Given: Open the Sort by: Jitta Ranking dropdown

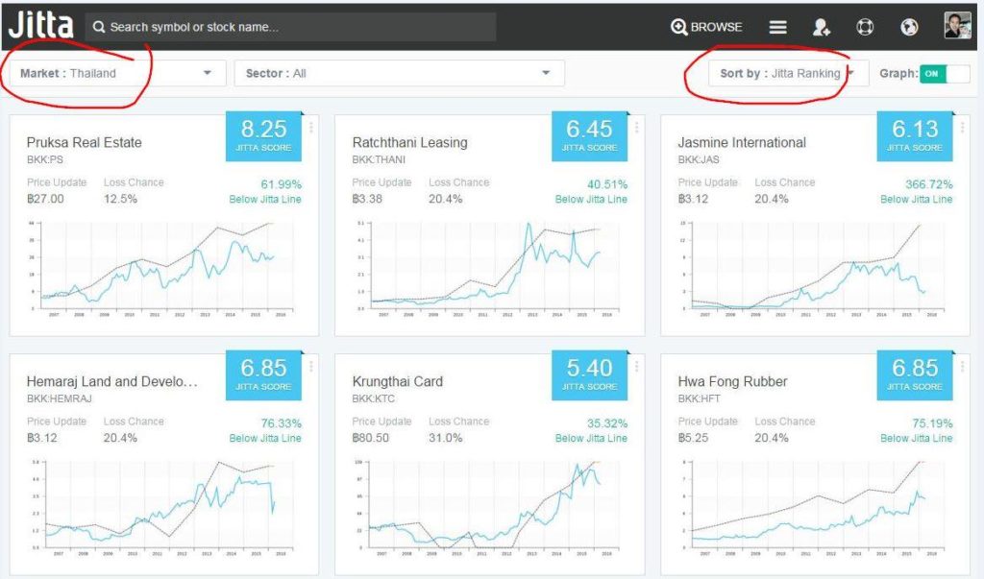Looking at the screenshot, I should (x=788, y=73).
